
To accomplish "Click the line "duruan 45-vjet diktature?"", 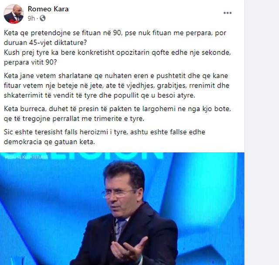I will tap(45, 43).
